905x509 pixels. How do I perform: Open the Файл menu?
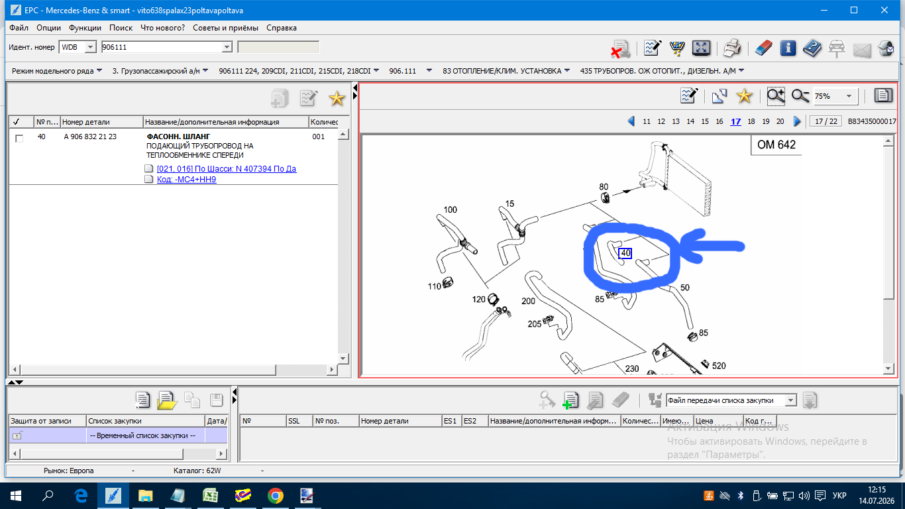tap(19, 28)
